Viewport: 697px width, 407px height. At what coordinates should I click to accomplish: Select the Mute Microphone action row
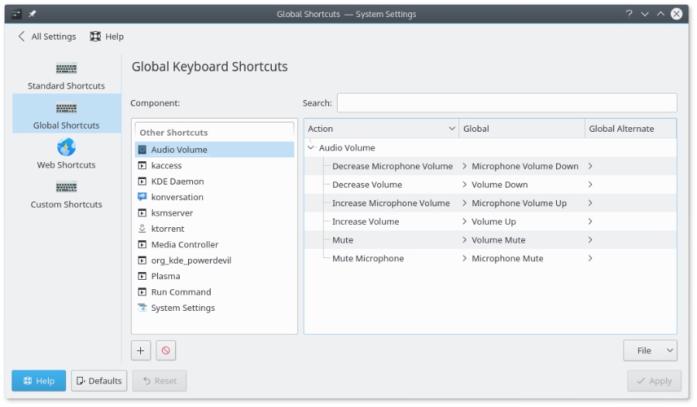pyautogui.click(x=368, y=258)
